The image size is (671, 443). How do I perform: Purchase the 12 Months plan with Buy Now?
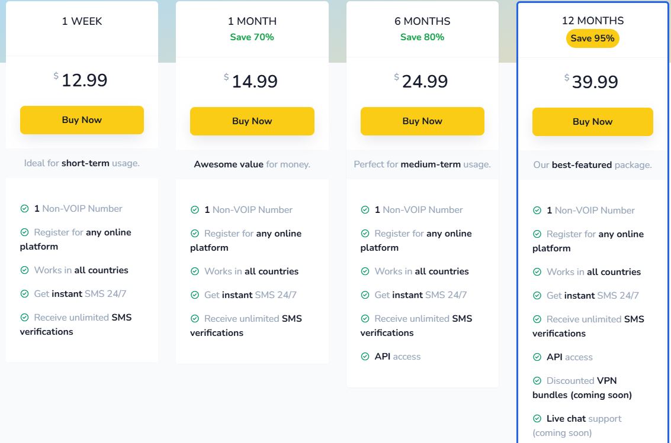point(593,122)
